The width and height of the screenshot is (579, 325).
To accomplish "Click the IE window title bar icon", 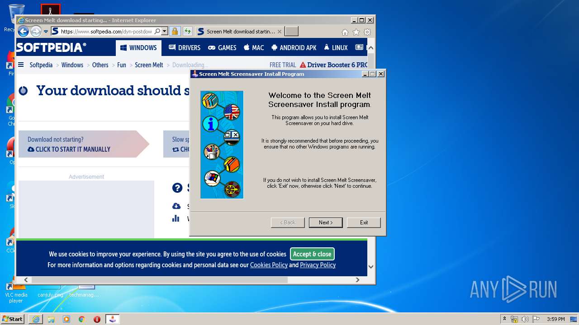I will click(21, 20).
